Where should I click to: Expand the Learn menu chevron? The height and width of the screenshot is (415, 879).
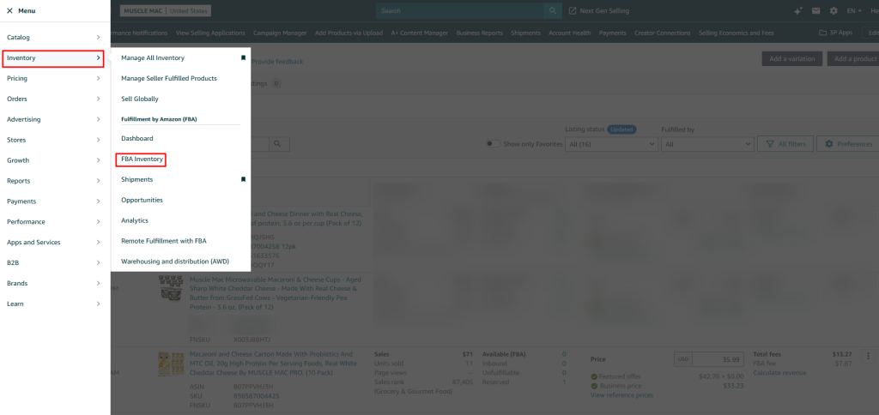click(x=98, y=304)
